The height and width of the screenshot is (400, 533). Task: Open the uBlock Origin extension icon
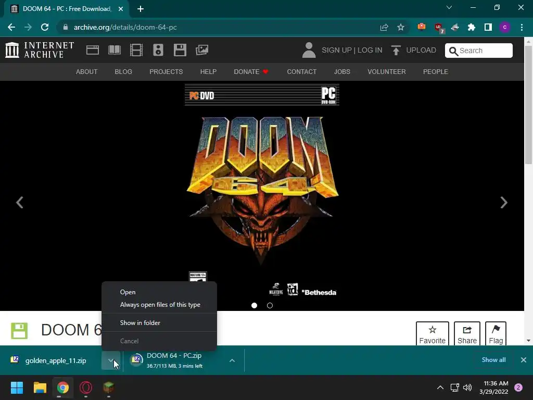click(x=439, y=28)
